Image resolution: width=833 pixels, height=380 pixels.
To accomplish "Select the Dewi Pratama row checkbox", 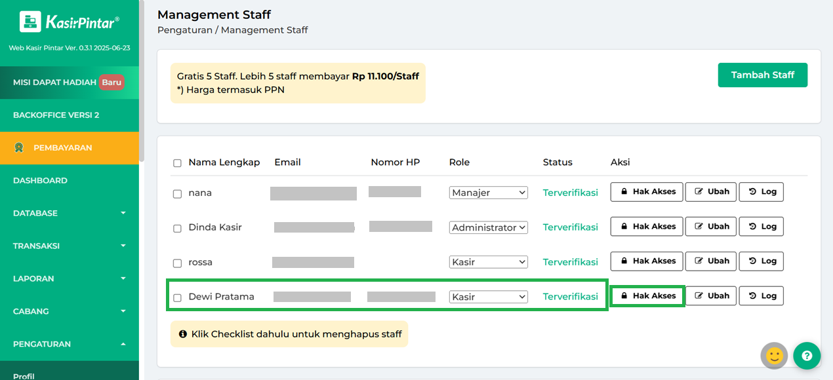I will point(177,297).
